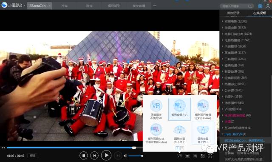Click the stop playback button
This screenshot has height=162, width=272.
(x=84, y=156)
